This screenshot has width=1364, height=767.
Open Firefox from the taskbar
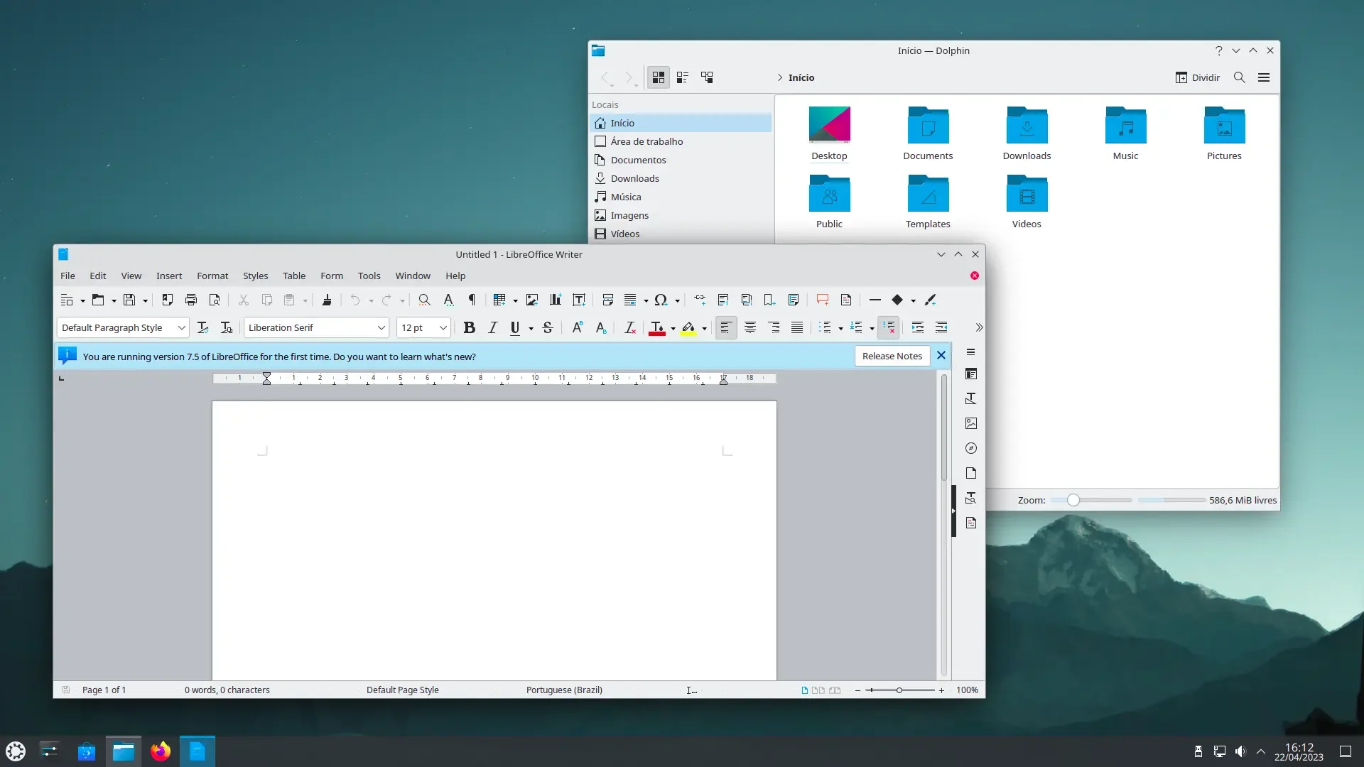[x=161, y=751]
